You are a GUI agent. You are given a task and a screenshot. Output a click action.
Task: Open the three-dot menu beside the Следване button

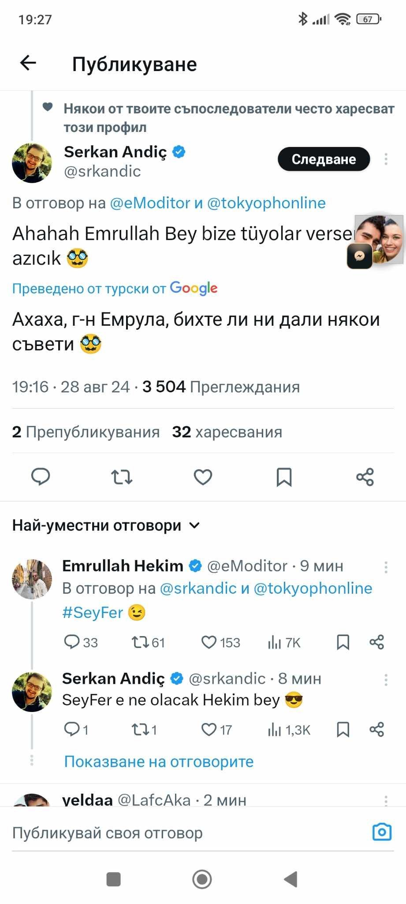pyautogui.click(x=386, y=159)
